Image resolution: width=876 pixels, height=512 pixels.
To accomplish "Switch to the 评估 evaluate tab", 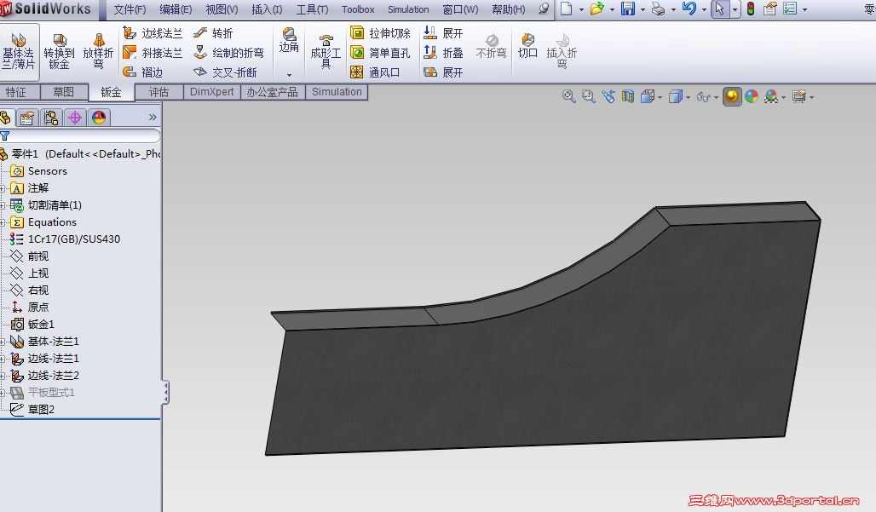I will [158, 92].
